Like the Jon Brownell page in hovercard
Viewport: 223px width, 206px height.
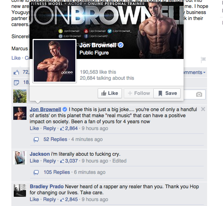(110, 93)
